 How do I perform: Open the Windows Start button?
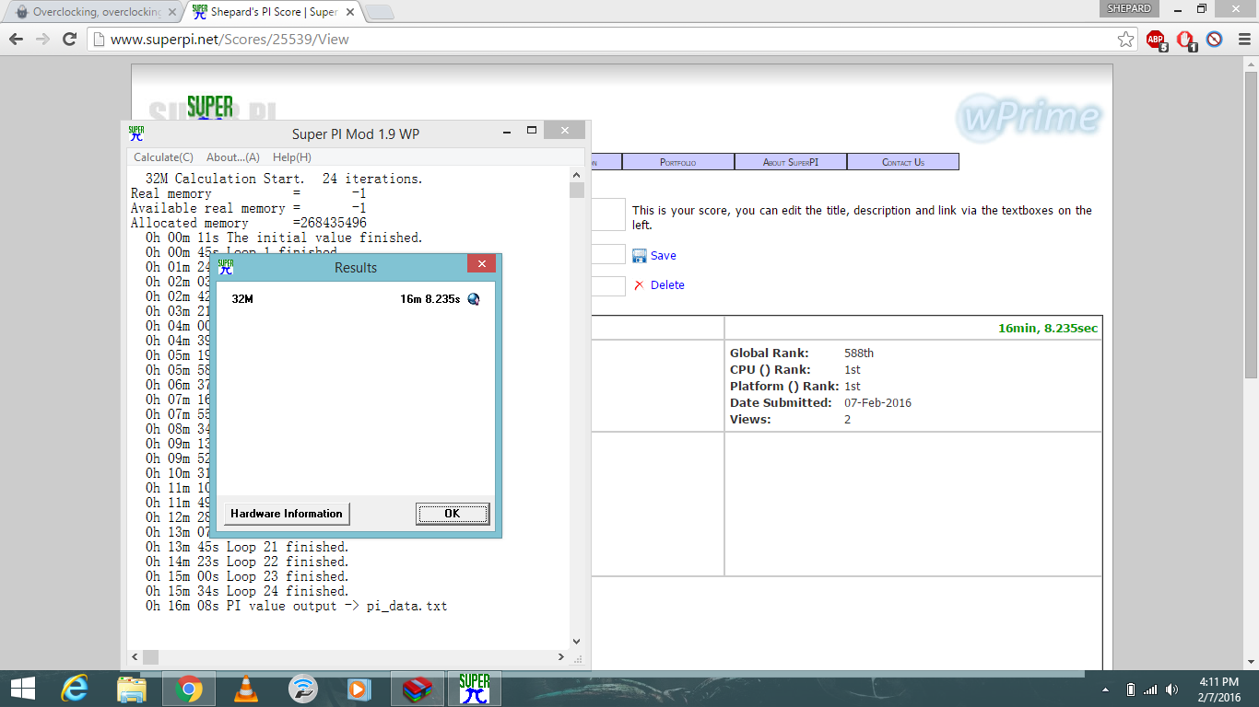22,689
